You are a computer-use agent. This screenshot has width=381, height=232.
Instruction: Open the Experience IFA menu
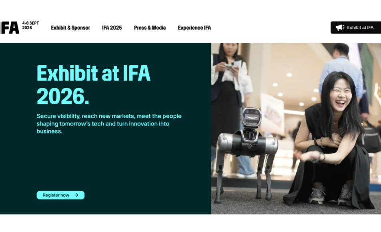194,28
